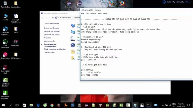The image size is (193, 108).
Task: Select the Eclipse Jee Neon desktop shortcut
Action: pos(69,5)
